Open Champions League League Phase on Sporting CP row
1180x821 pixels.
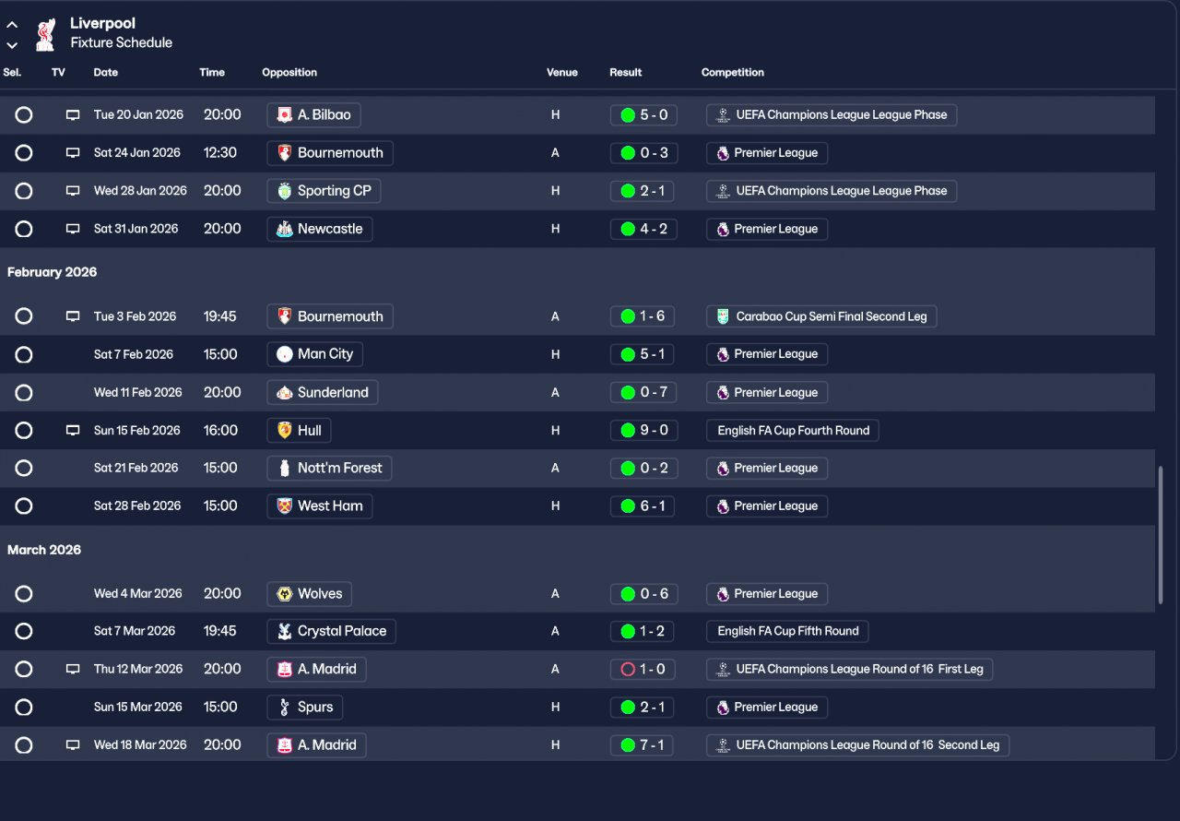(x=832, y=191)
